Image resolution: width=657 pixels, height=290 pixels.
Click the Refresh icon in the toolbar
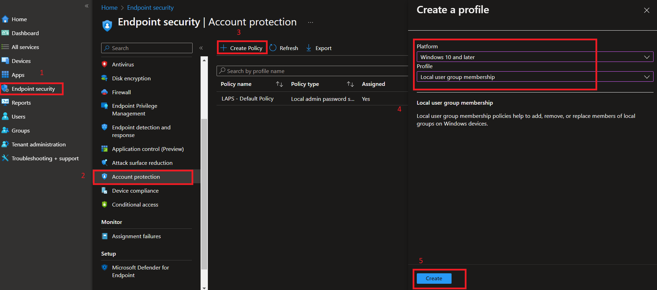tap(273, 48)
